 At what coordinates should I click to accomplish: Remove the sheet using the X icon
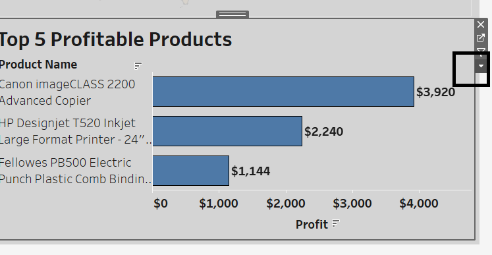click(481, 24)
